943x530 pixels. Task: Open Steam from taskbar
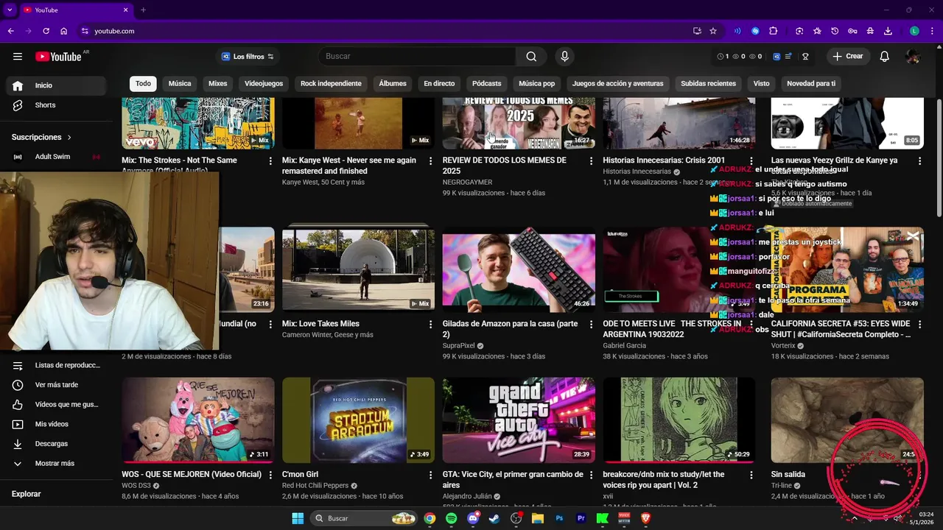[494, 518]
